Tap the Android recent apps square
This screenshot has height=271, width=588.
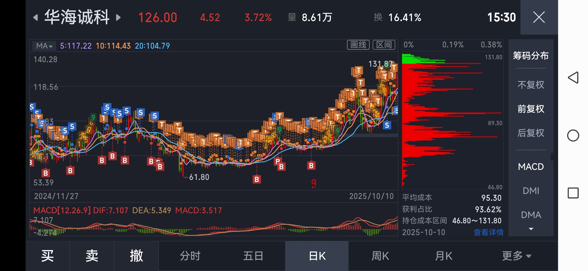[573, 193]
